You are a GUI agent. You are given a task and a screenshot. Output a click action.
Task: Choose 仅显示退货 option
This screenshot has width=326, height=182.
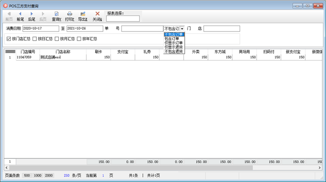point(174,47)
